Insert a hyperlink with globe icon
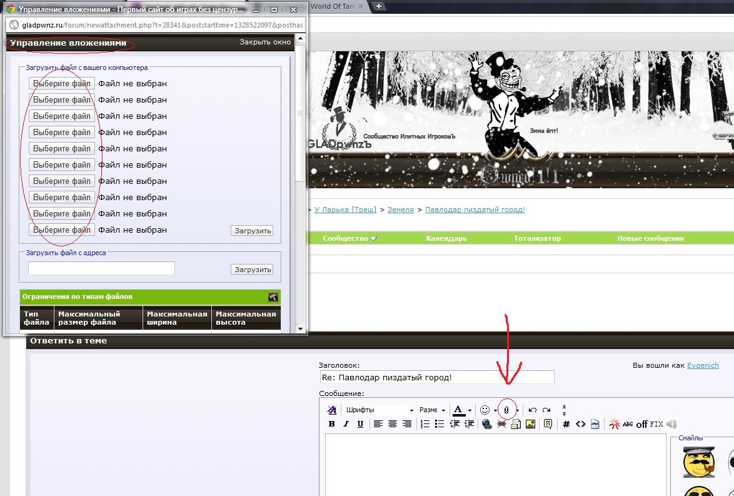 pyautogui.click(x=487, y=424)
